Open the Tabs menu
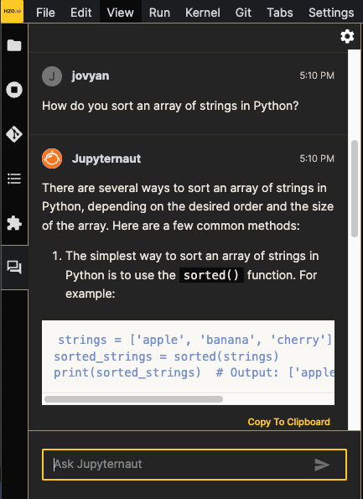The image size is (363, 499). (280, 13)
